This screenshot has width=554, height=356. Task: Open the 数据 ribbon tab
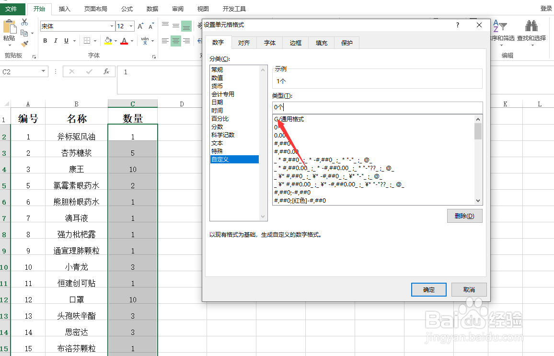151,8
